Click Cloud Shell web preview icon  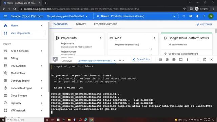(174, 60)
